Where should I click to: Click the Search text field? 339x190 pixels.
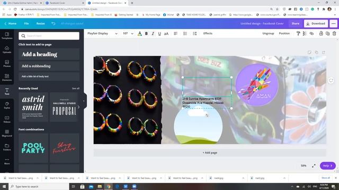(x=49, y=36)
